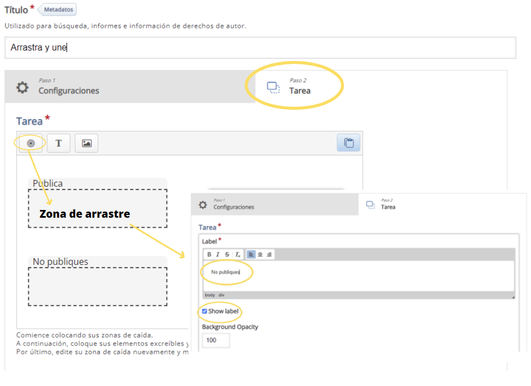Open Paso 1 Configuraciones tab in inset dialog
Viewport: 531px width, 386px height.
[x=275, y=204]
